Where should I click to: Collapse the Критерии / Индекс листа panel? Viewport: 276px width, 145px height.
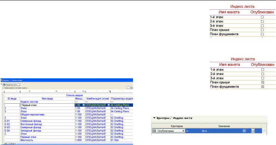point(154,118)
